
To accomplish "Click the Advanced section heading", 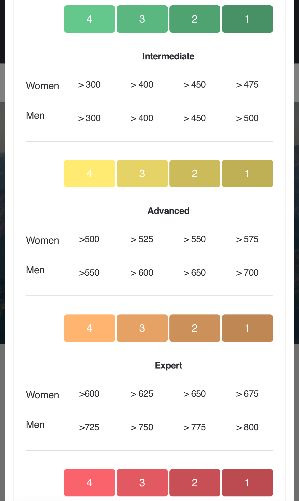I will (x=168, y=211).
